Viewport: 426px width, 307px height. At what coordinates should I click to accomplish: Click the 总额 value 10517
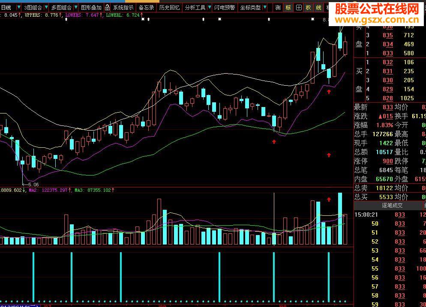tap(384, 152)
